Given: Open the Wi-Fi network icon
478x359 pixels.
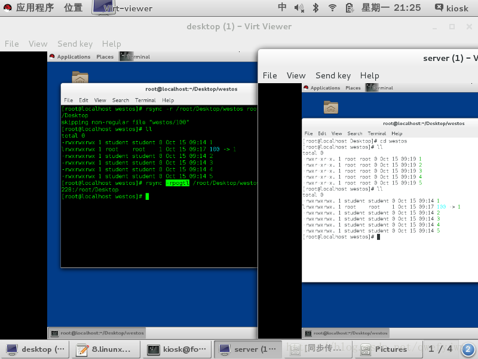Looking at the screenshot, I should click(x=332, y=8).
